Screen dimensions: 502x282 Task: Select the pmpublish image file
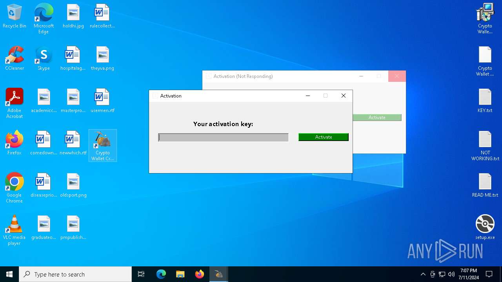click(x=73, y=228)
